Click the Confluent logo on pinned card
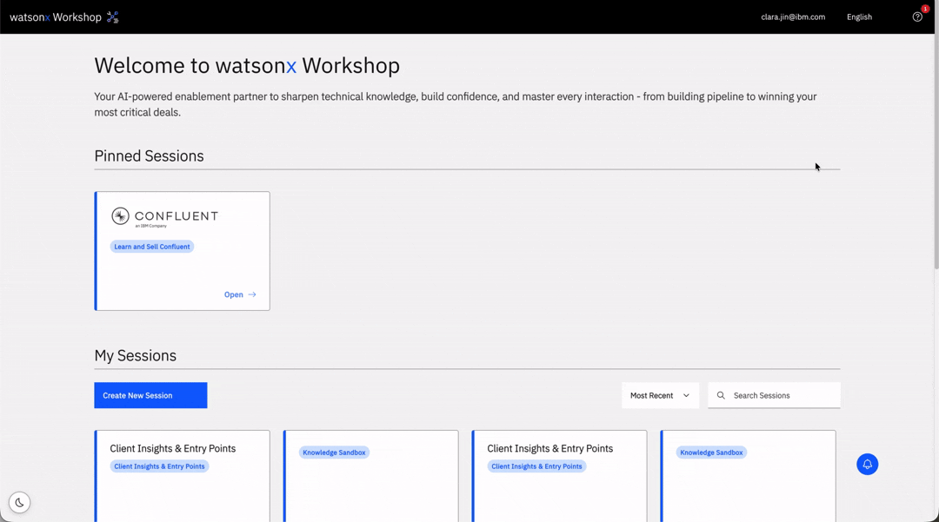The width and height of the screenshot is (939, 522). point(164,216)
